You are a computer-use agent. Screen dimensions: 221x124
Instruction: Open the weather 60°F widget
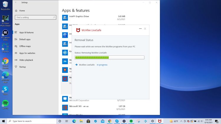pos(174,121)
